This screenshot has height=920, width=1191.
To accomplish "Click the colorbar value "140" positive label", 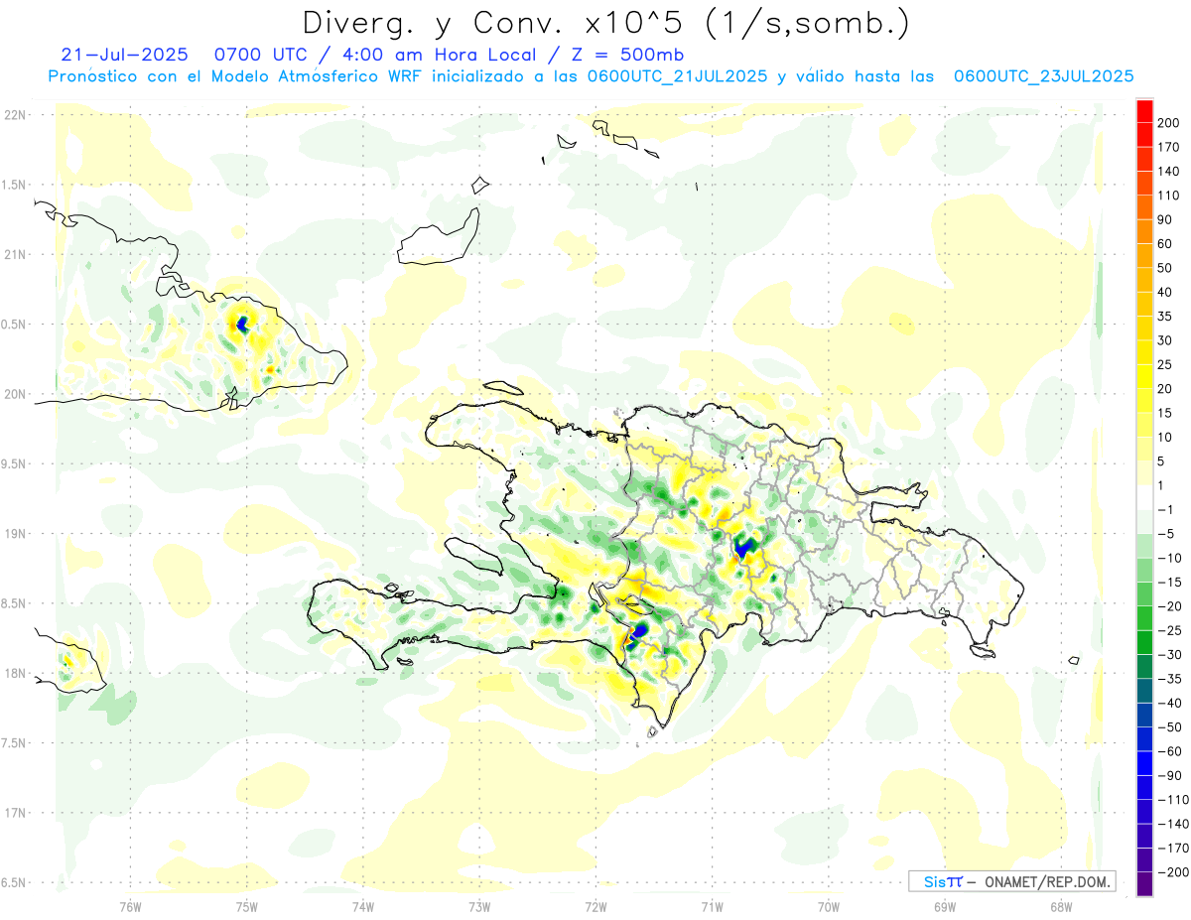I will [x=1170, y=171].
